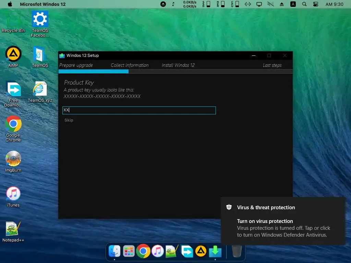
Task: Open the TeamOS desktop shortcut
Action: [x=40, y=57]
